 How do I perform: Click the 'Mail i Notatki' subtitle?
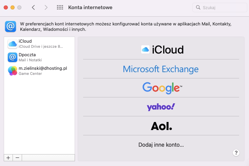(x=30, y=60)
